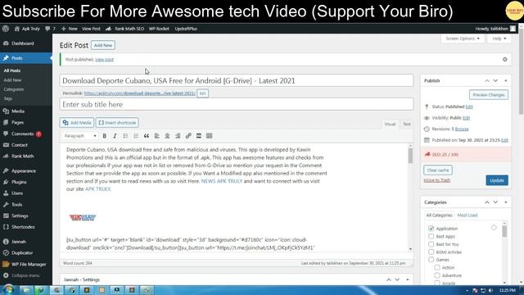524x295 pixels.
Task: Uncheck the Application category checkbox
Action: coord(431,229)
